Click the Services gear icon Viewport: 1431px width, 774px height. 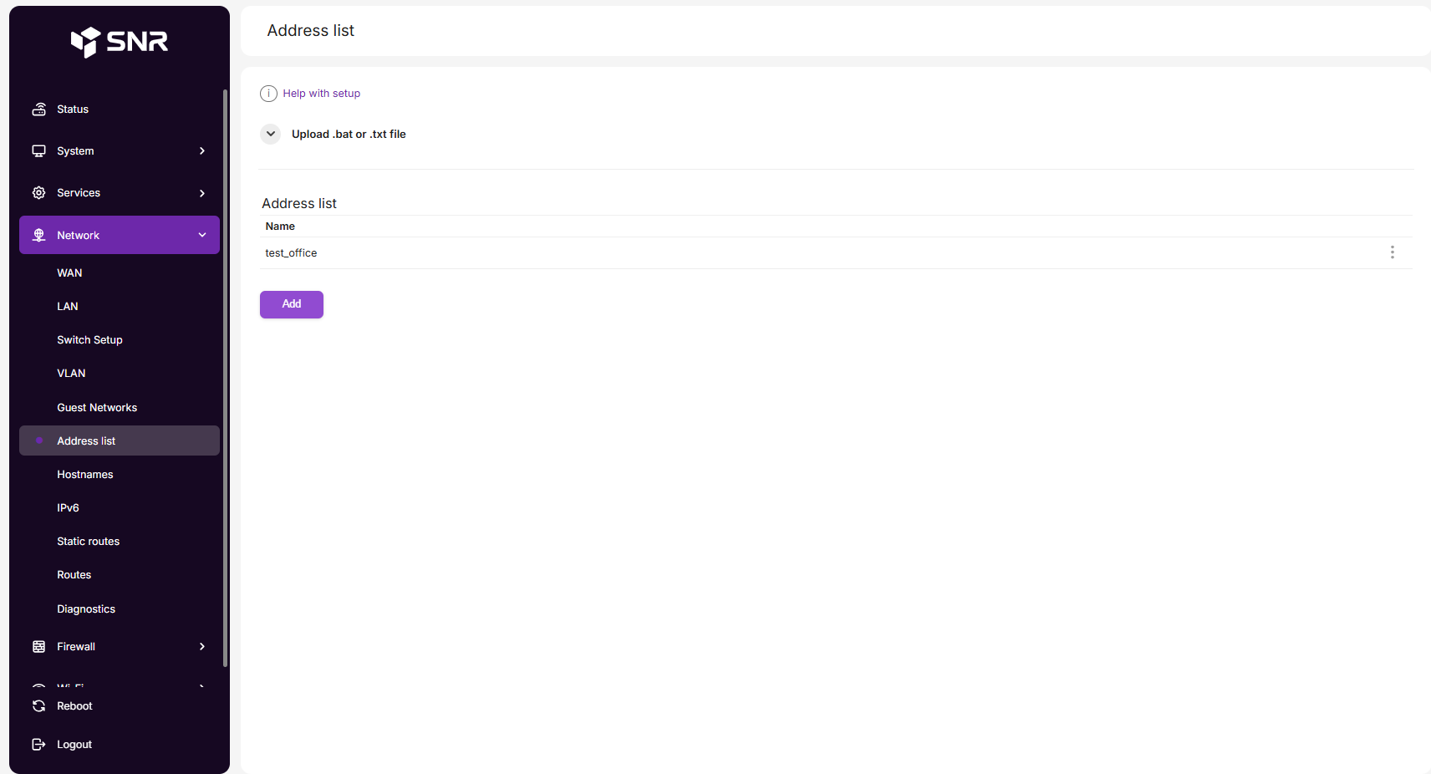(38, 193)
